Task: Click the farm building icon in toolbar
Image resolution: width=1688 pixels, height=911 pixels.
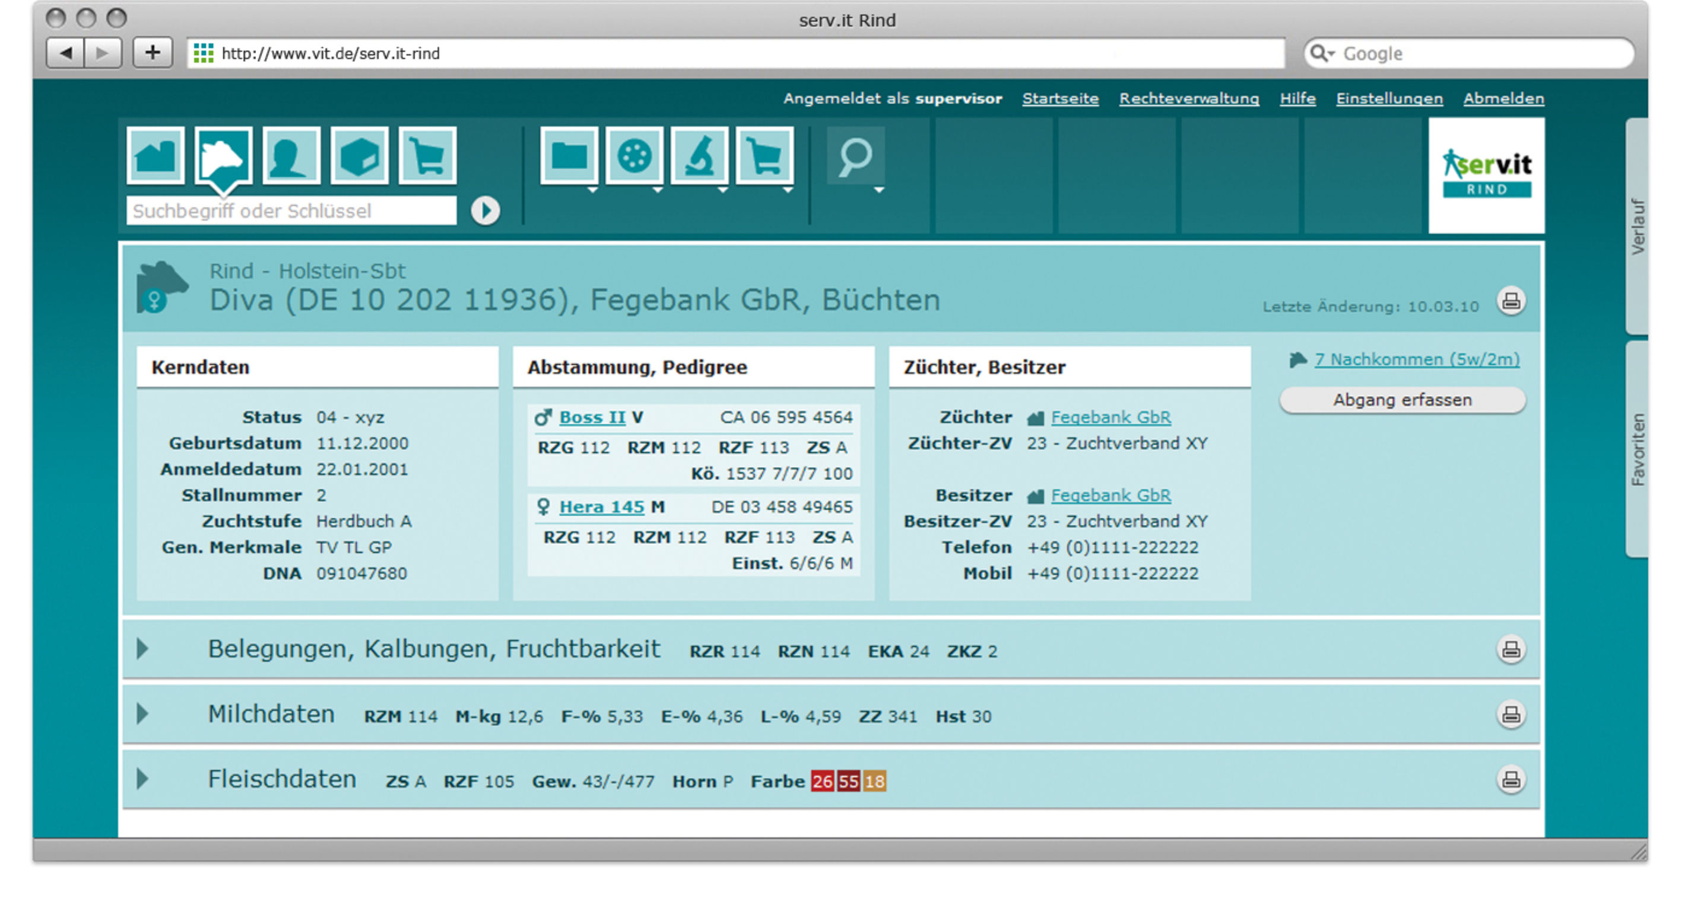Action: pyautogui.click(x=156, y=156)
